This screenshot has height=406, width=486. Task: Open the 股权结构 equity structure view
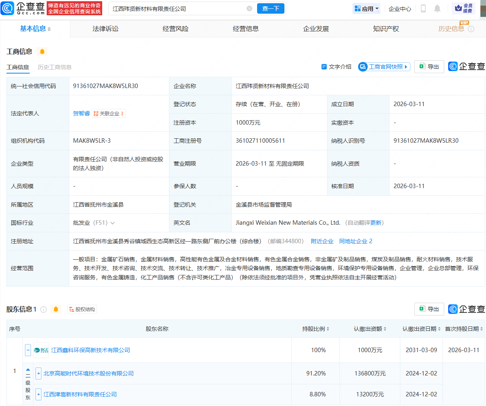point(82,309)
